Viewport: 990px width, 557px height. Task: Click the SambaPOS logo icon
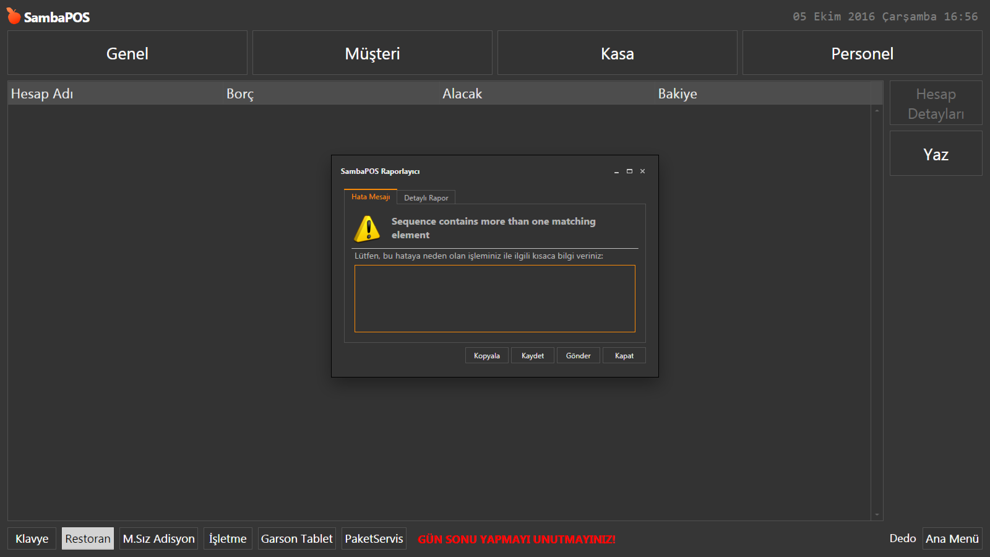pyautogui.click(x=14, y=16)
